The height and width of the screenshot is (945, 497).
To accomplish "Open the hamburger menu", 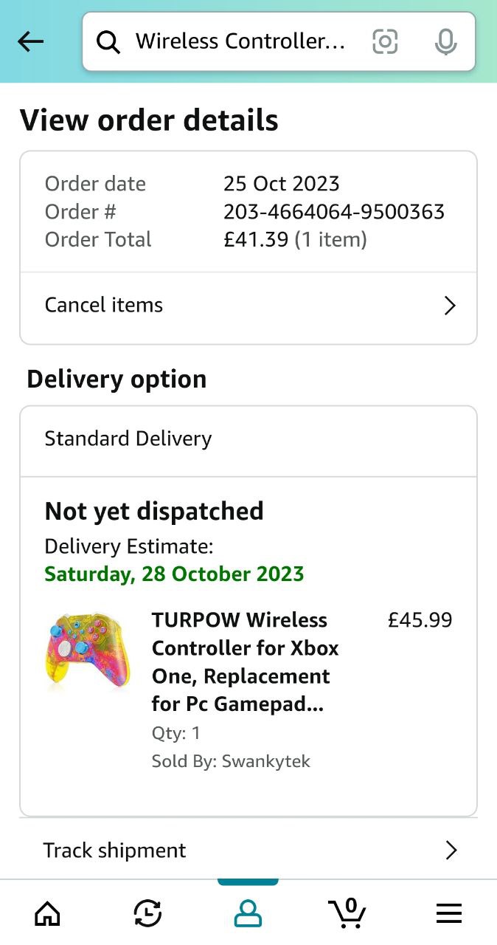I will coord(448,914).
